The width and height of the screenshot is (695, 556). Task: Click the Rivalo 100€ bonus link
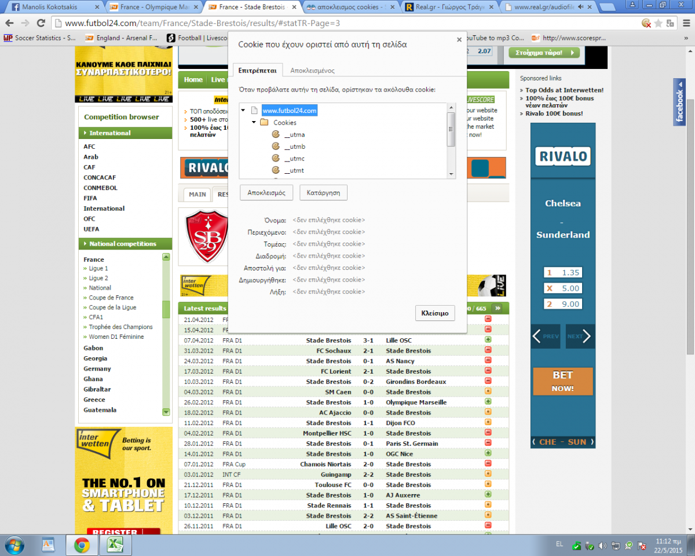point(554,114)
